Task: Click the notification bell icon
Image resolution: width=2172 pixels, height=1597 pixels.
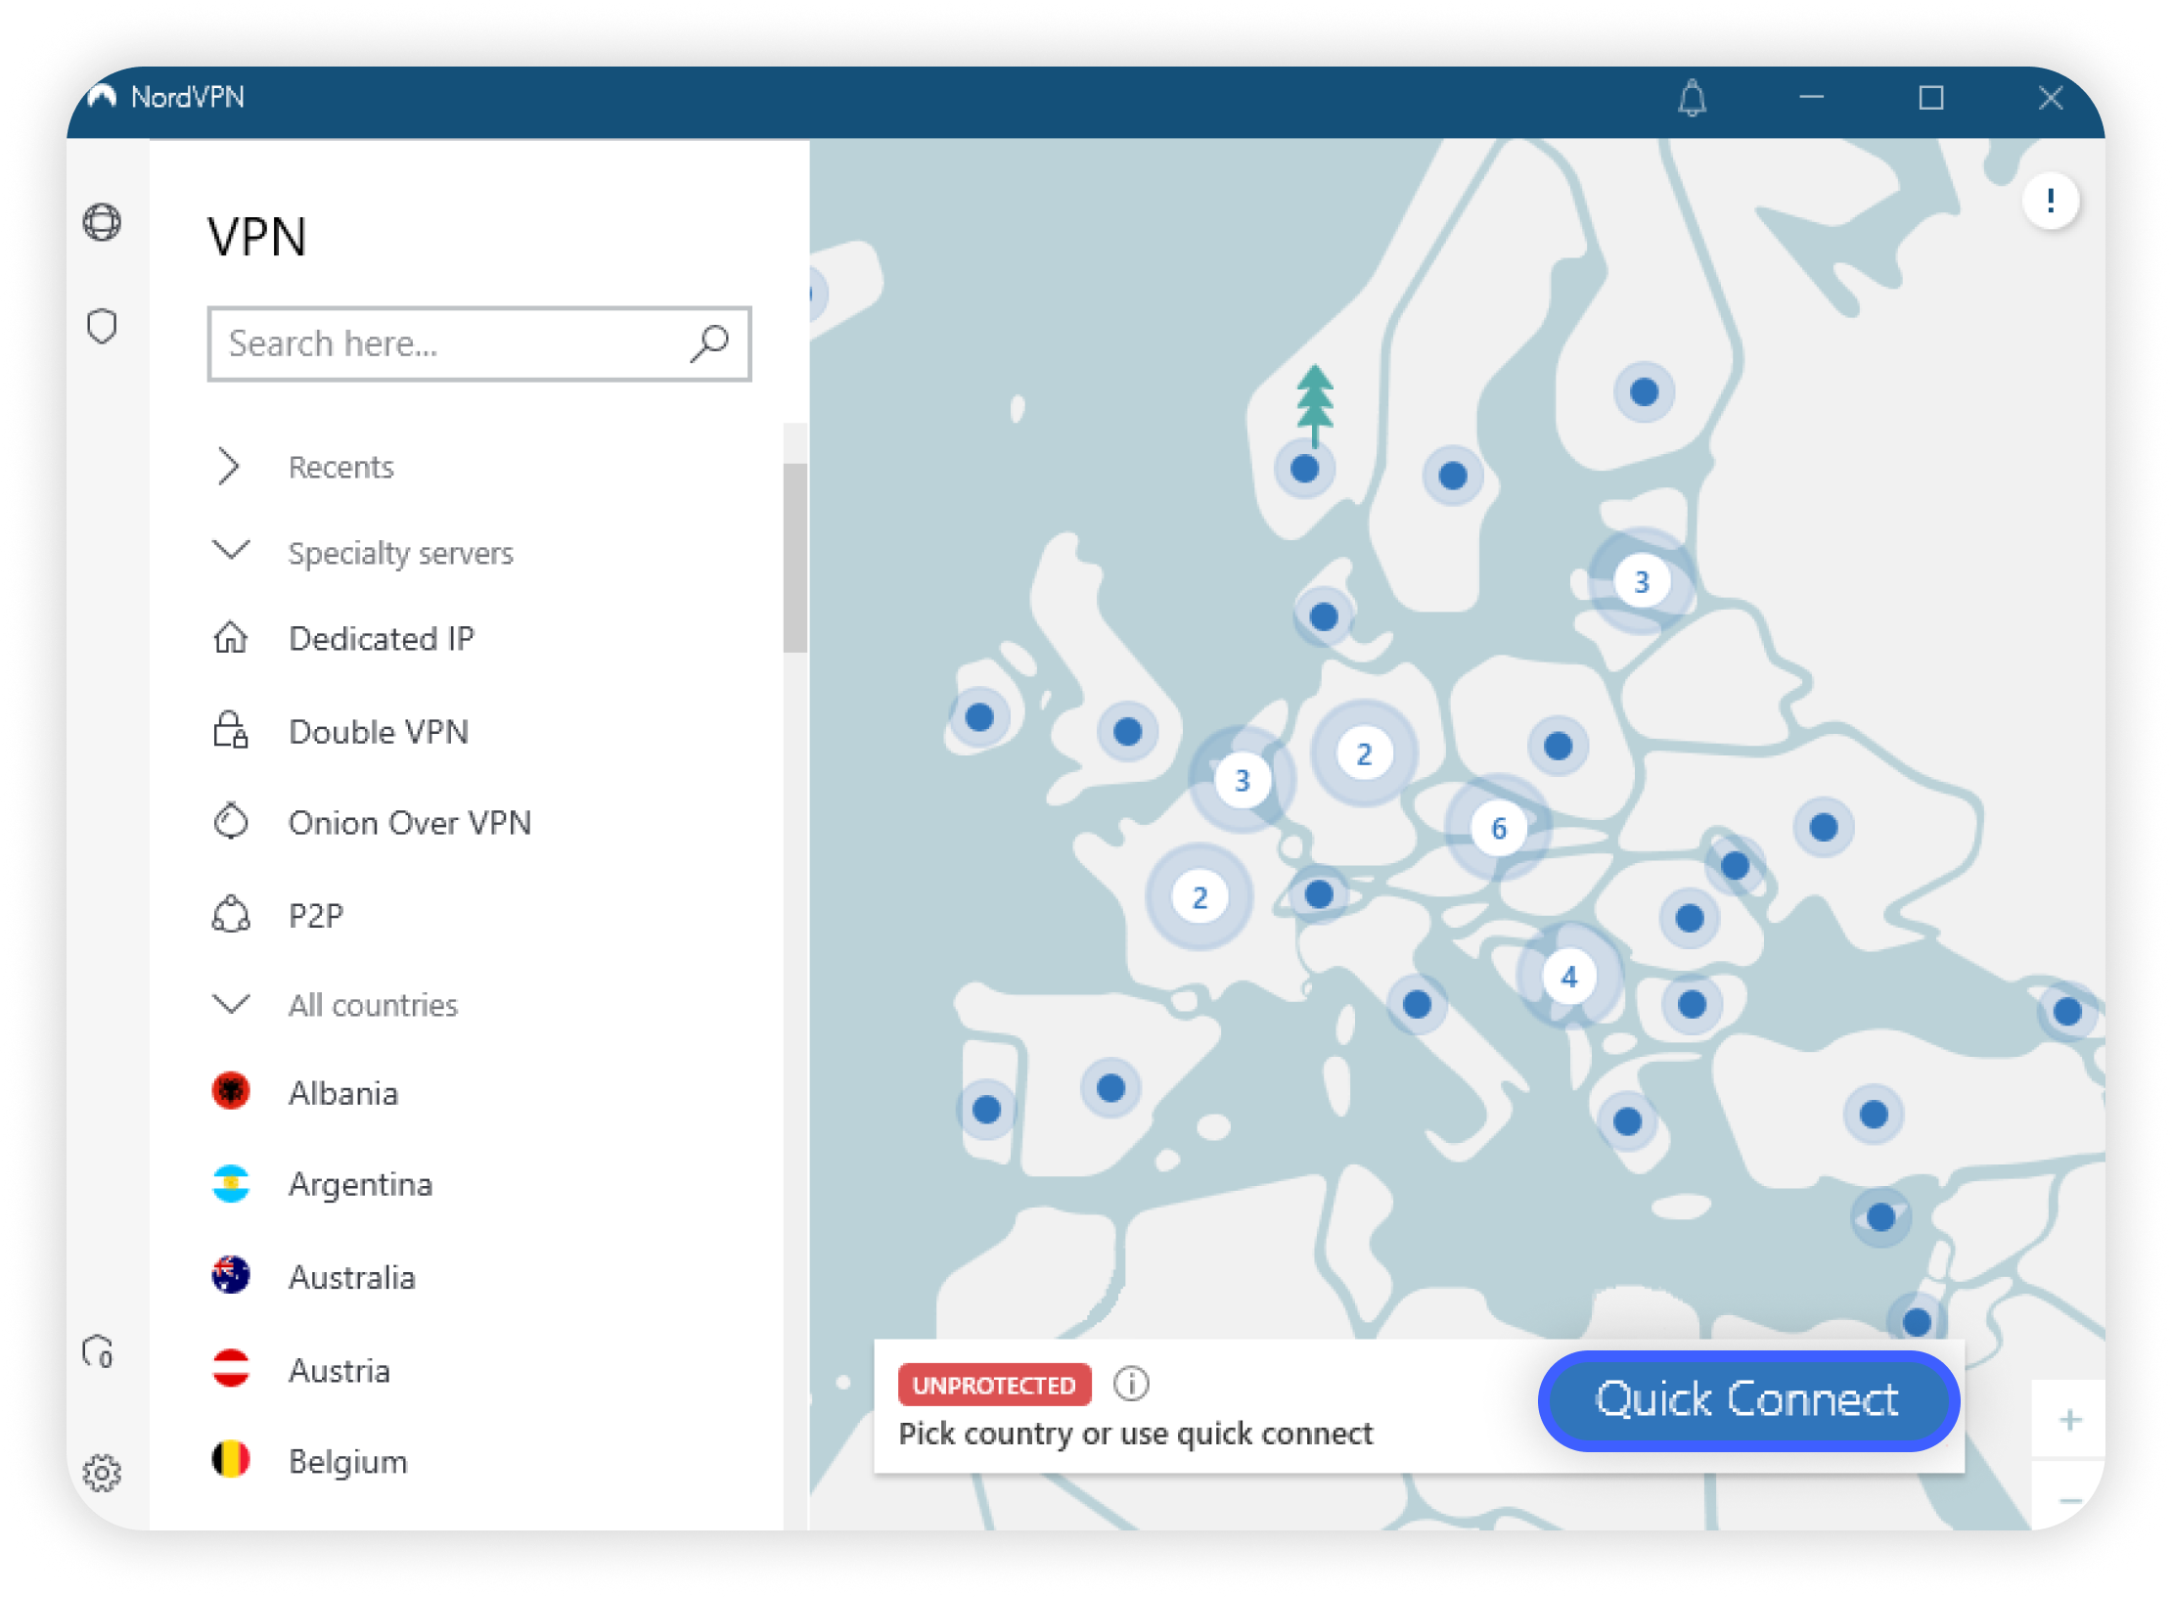Action: [x=1692, y=98]
